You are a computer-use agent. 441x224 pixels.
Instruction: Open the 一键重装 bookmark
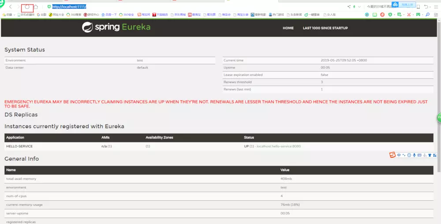(312, 15)
